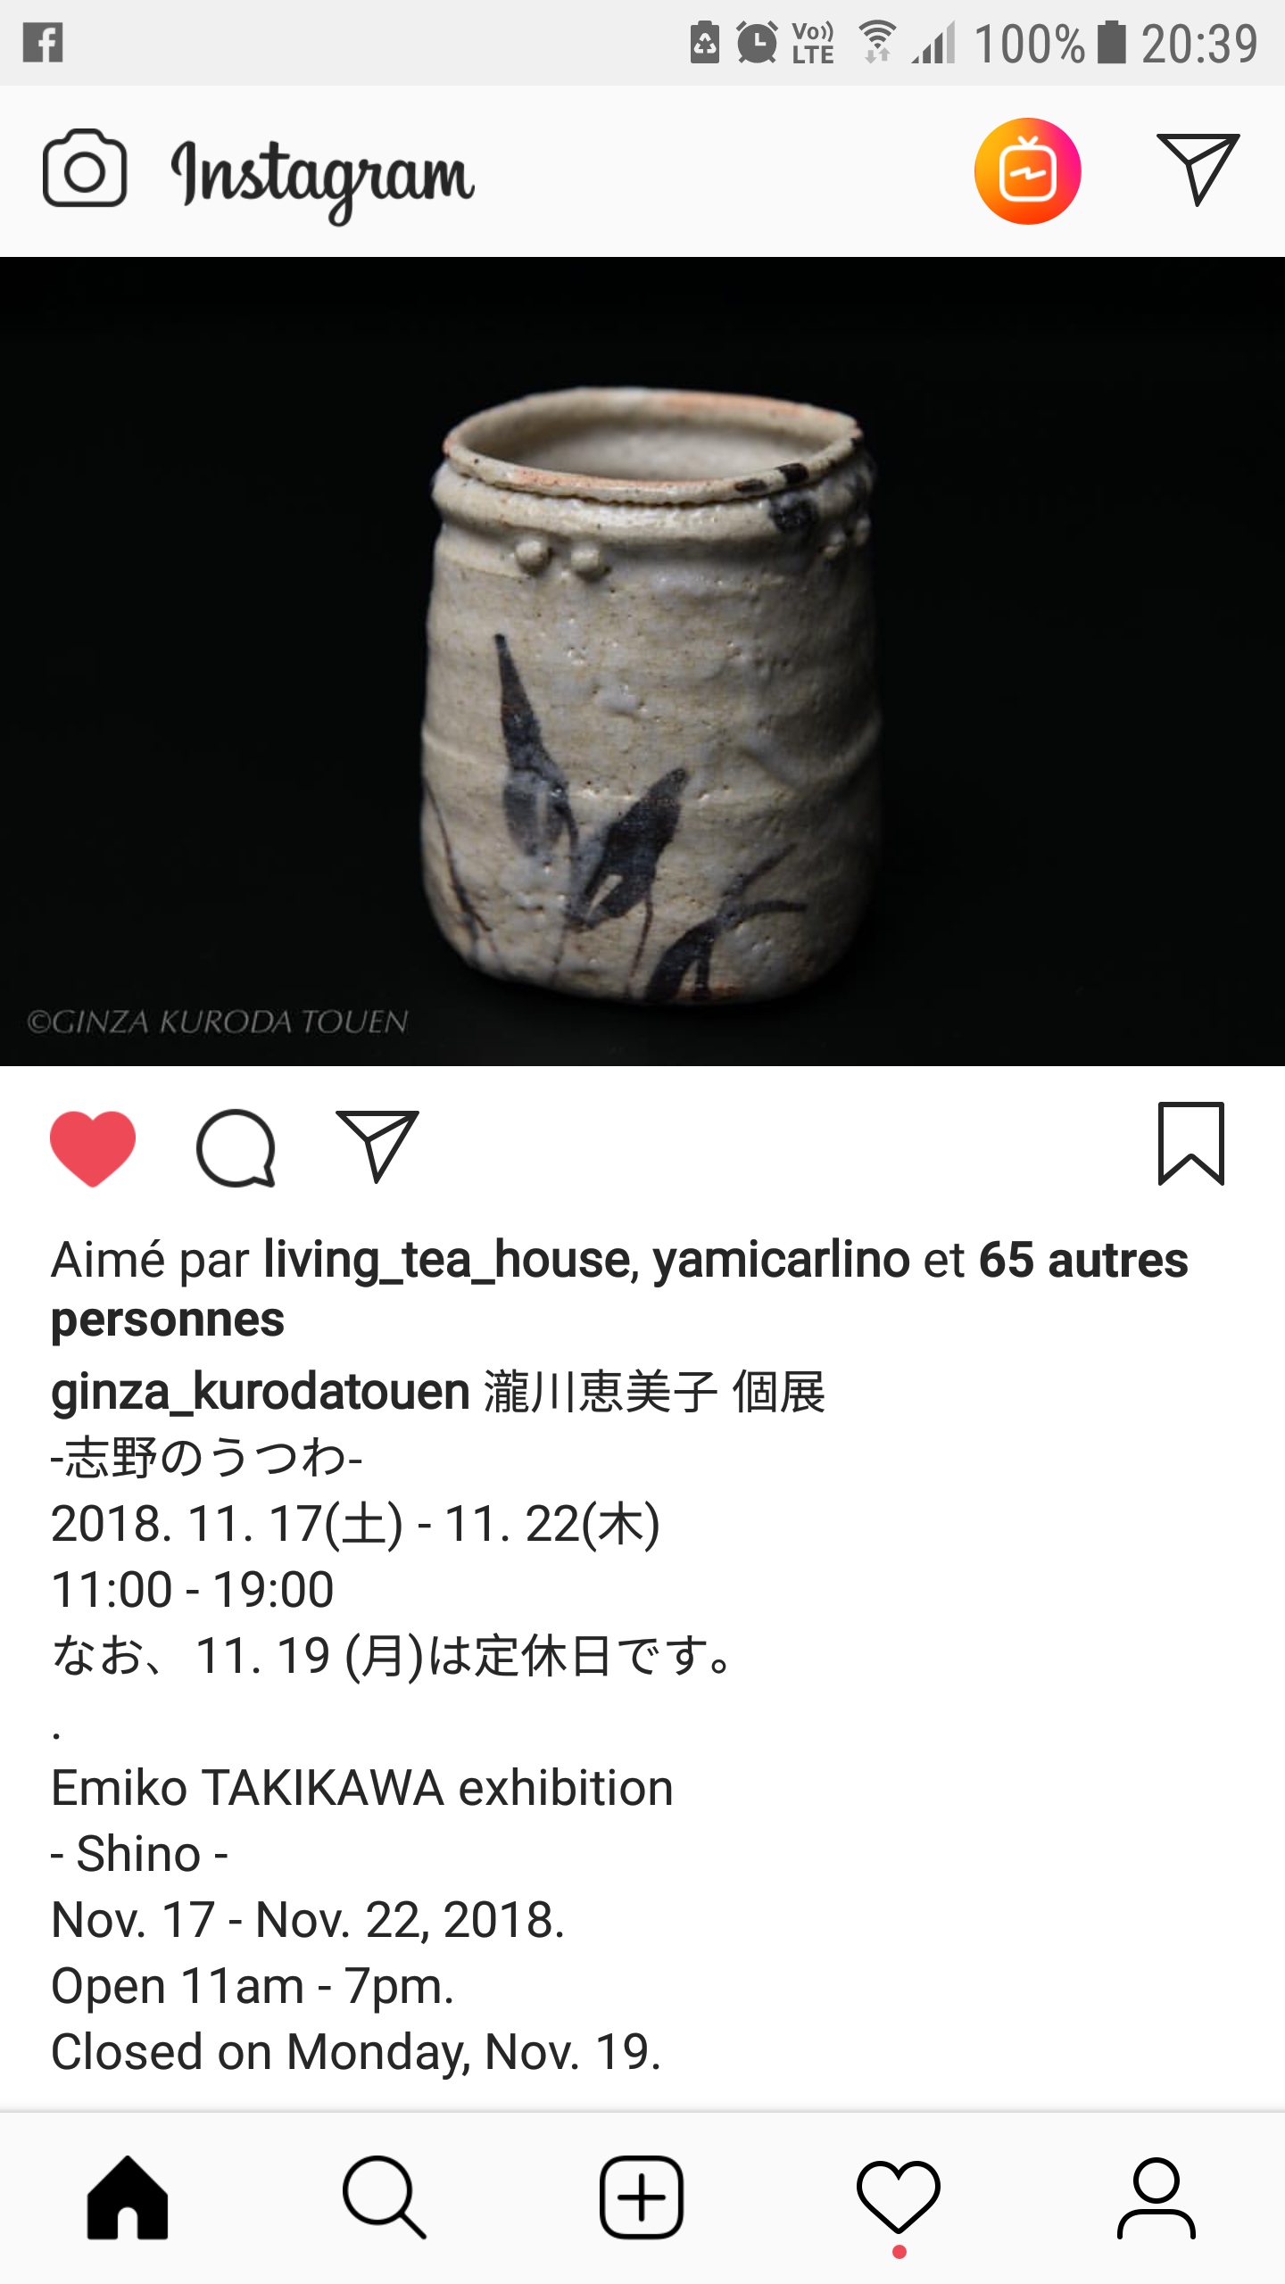Save post with bookmark icon

(1191, 1144)
